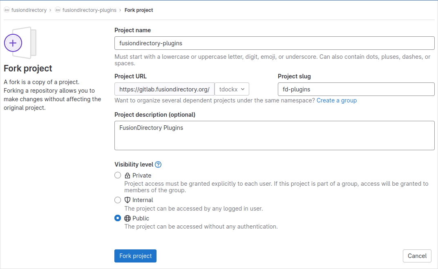Screen dimensions: 438x269
Task: Select the Private visibility radio button
Action: pos(118,175)
